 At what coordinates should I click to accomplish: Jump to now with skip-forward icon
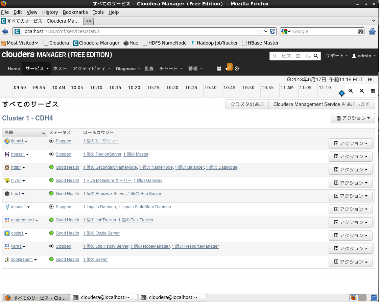point(370,80)
